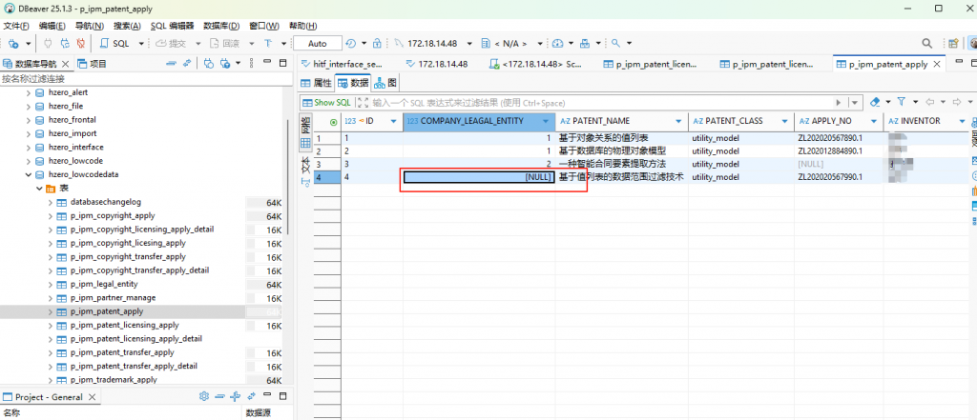Click the funnel custom filter icon
The height and width of the screenshot is (420, 977).
click(901, 102)
